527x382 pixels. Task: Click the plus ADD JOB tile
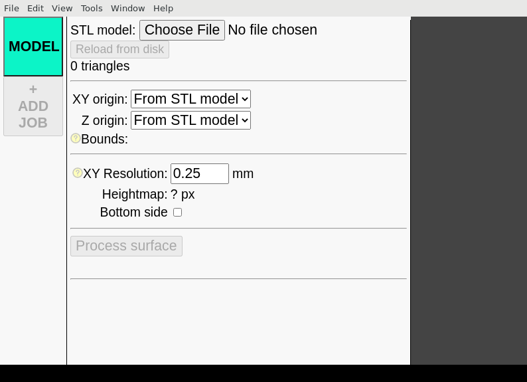[33, 106]
